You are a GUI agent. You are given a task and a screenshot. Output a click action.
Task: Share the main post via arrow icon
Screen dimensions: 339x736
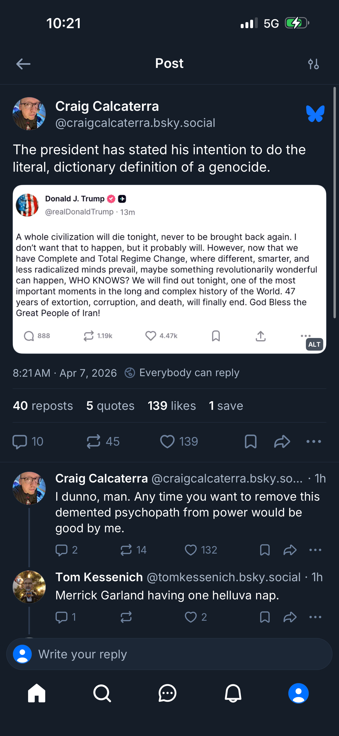tap(282, 441)
